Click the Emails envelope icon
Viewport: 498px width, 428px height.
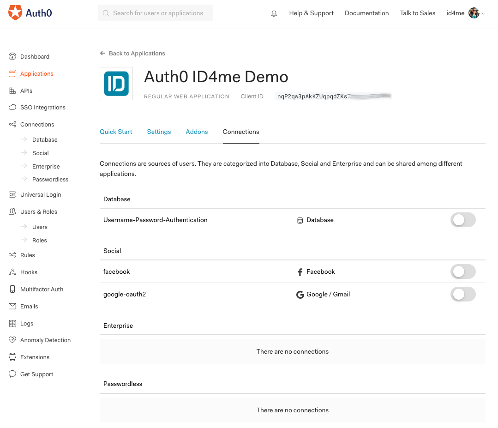12,306
